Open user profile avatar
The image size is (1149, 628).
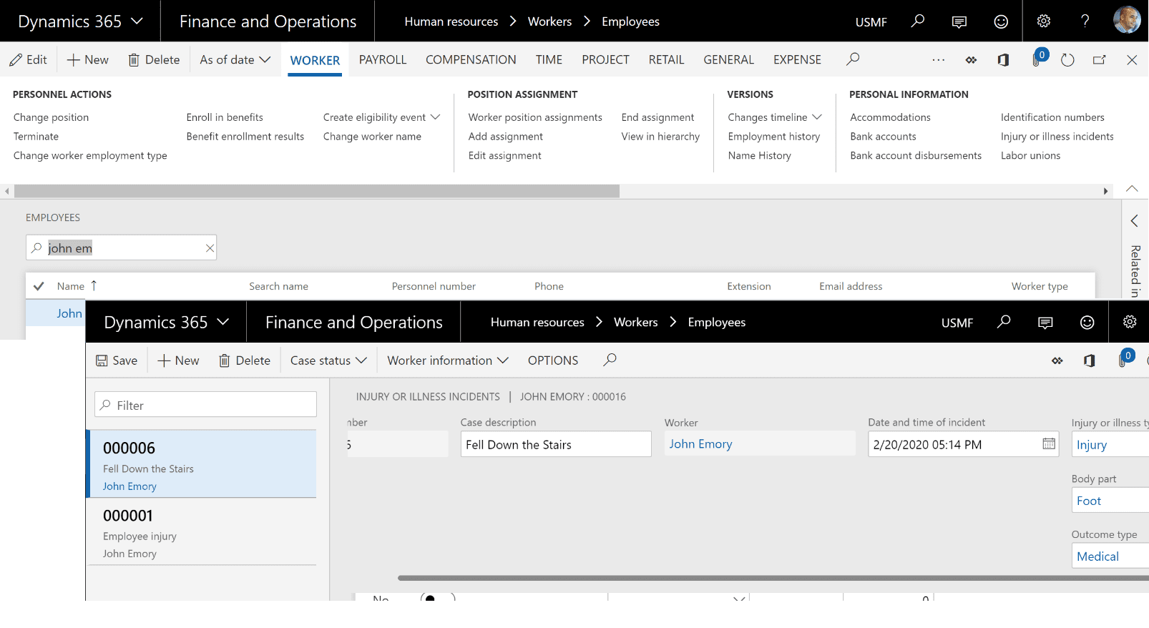click(x=1127, y=20)
